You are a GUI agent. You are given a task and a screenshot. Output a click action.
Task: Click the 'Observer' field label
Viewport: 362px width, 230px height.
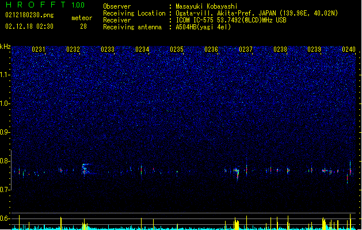coord(117,6)
